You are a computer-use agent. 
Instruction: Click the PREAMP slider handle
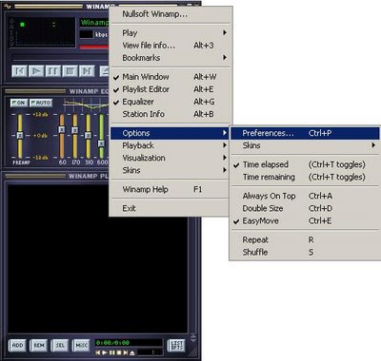[20, 135]
